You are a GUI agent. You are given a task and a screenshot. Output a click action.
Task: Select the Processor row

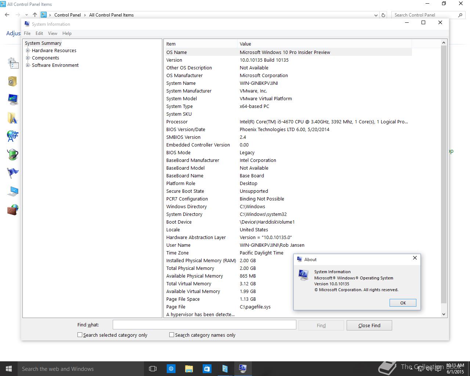(x=288, y=122)
